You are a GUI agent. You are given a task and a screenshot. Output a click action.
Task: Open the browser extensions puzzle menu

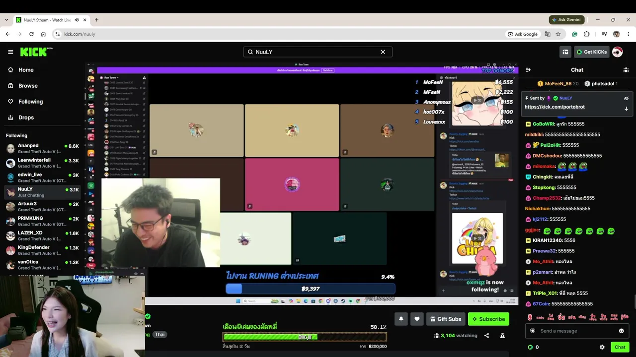pyautogui.click(x=587, y=34)
